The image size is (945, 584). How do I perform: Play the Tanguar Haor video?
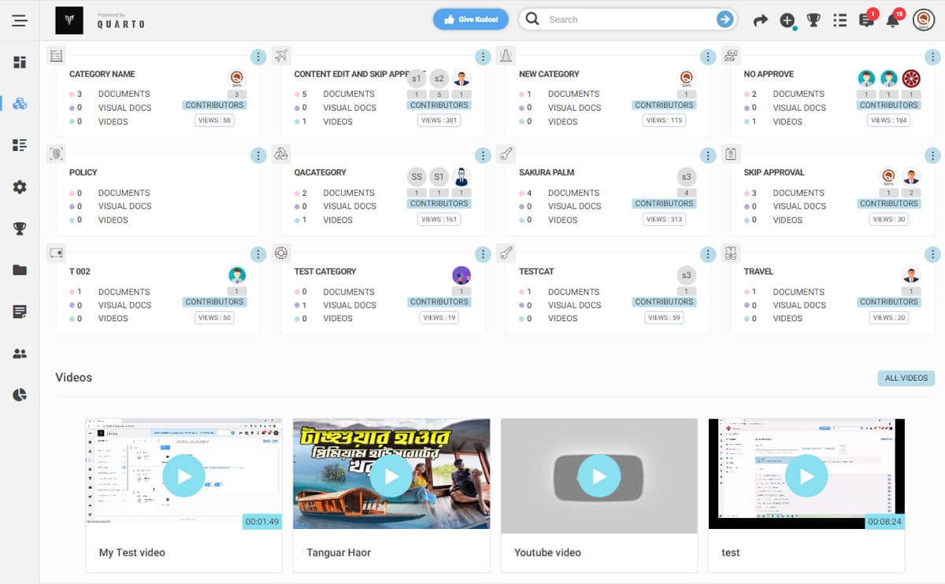tap(391, 475)
